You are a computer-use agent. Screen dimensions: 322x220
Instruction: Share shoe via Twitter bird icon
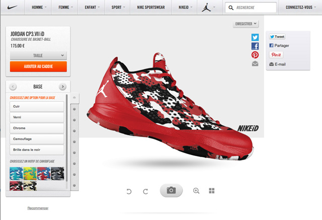255,37
